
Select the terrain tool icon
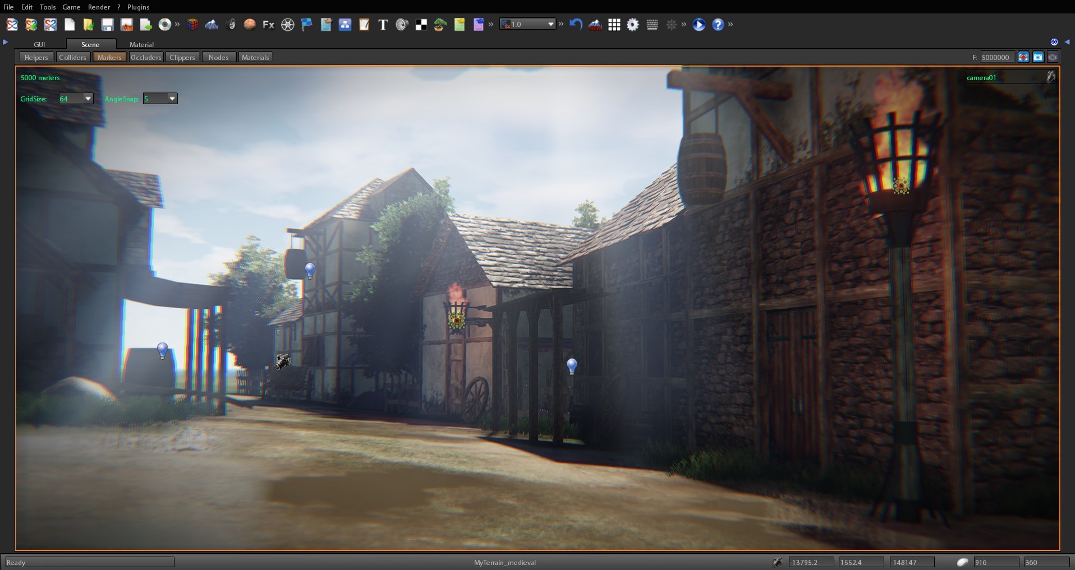point(212,25)
